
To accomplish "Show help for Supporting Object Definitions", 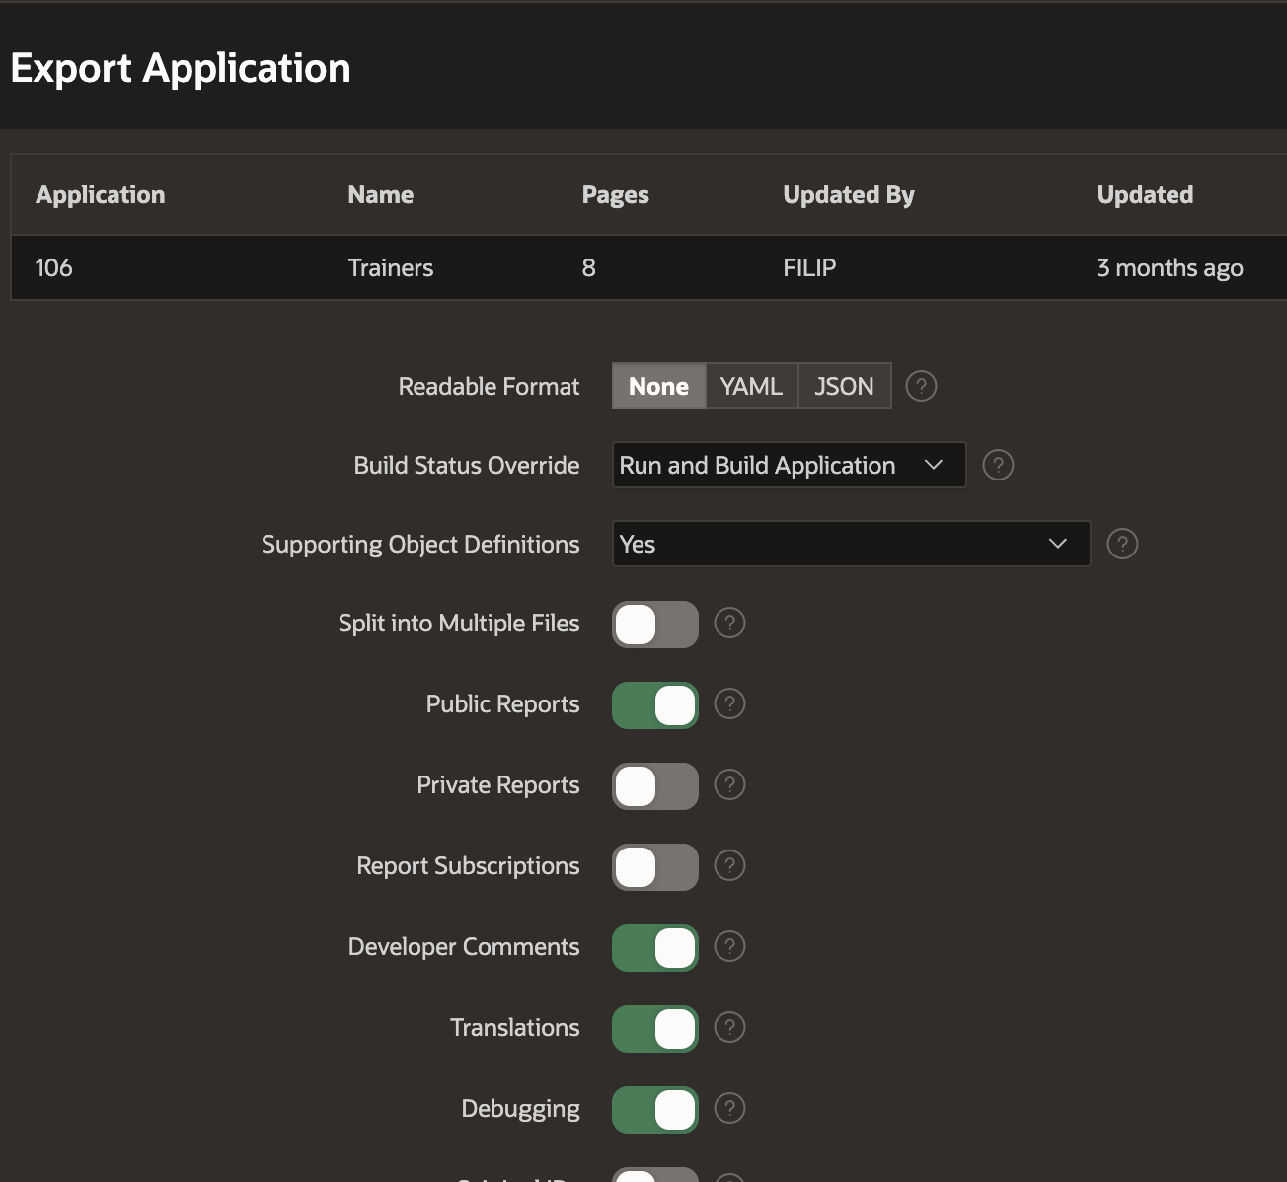I will (x=1122, y=544).
